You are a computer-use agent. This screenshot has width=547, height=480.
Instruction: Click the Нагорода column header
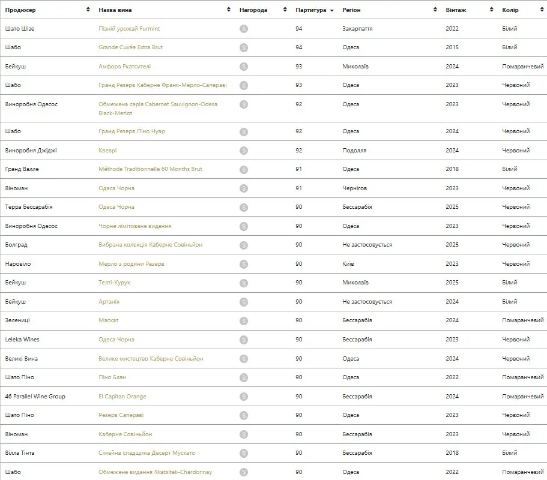pyautogui.click(x=253, y=10)
